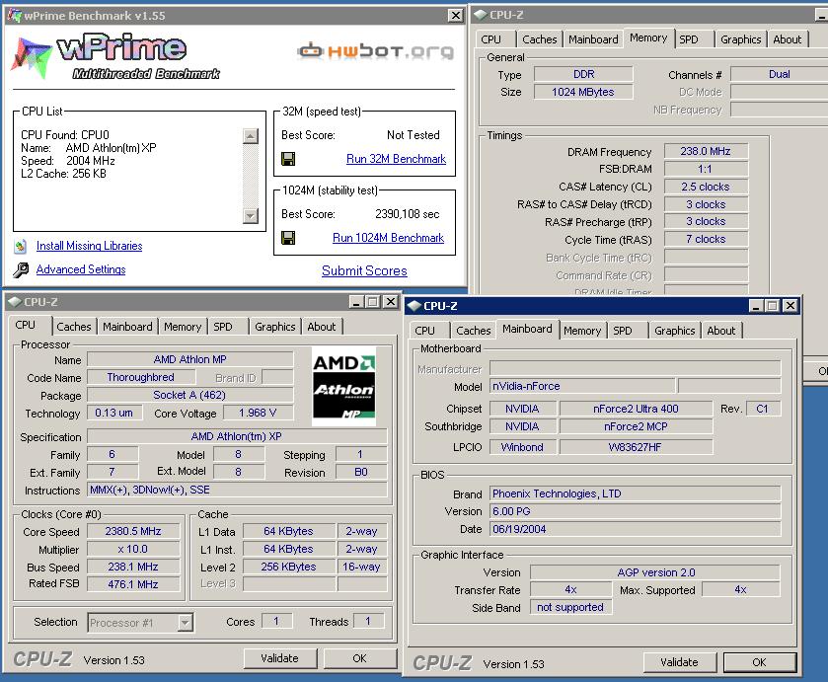Viewport: 828px width, 682px height.
Task: Click the save icon beside Run 32M Benchmark
Action: click(x=288, y=159)
